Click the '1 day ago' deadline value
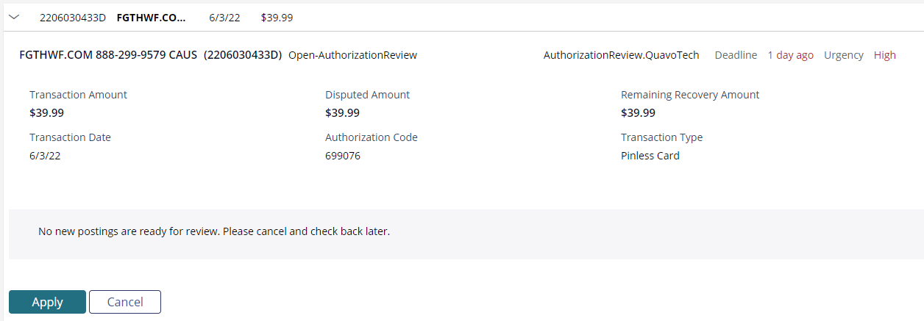Viewport: 924px width, 321px height. [x=790, y=55]
